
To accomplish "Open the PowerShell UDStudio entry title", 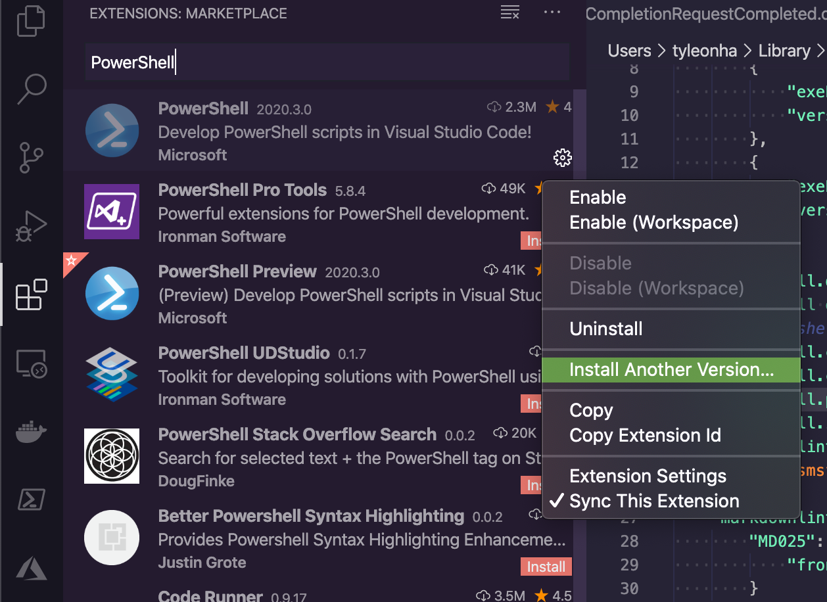I will click(244, 353).
